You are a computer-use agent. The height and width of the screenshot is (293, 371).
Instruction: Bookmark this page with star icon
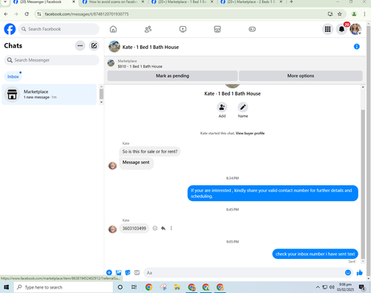pos(340,14)
